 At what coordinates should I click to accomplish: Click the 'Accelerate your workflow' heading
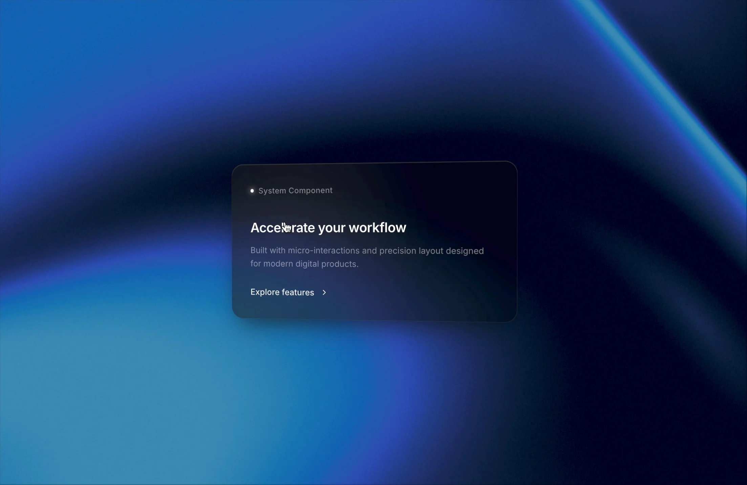tap(328, 228)
